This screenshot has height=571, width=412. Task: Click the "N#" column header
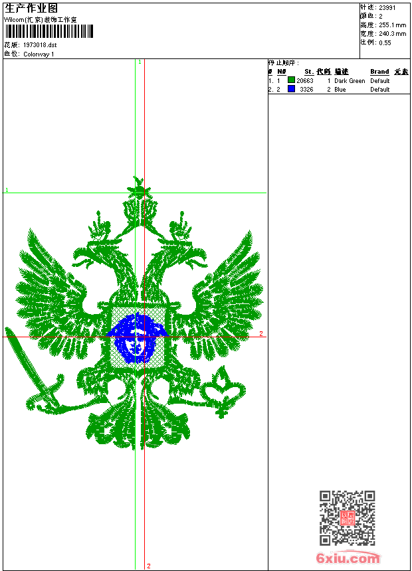tap(282, 72)
